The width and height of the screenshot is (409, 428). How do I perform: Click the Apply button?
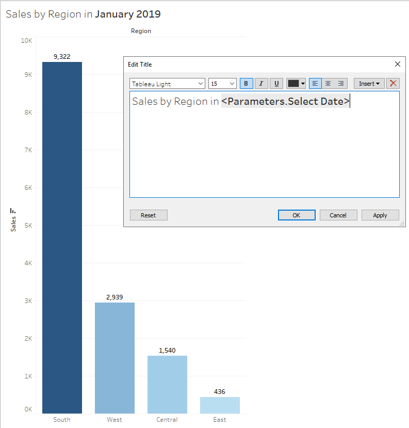pyautogui.click(x=380, y=215)
